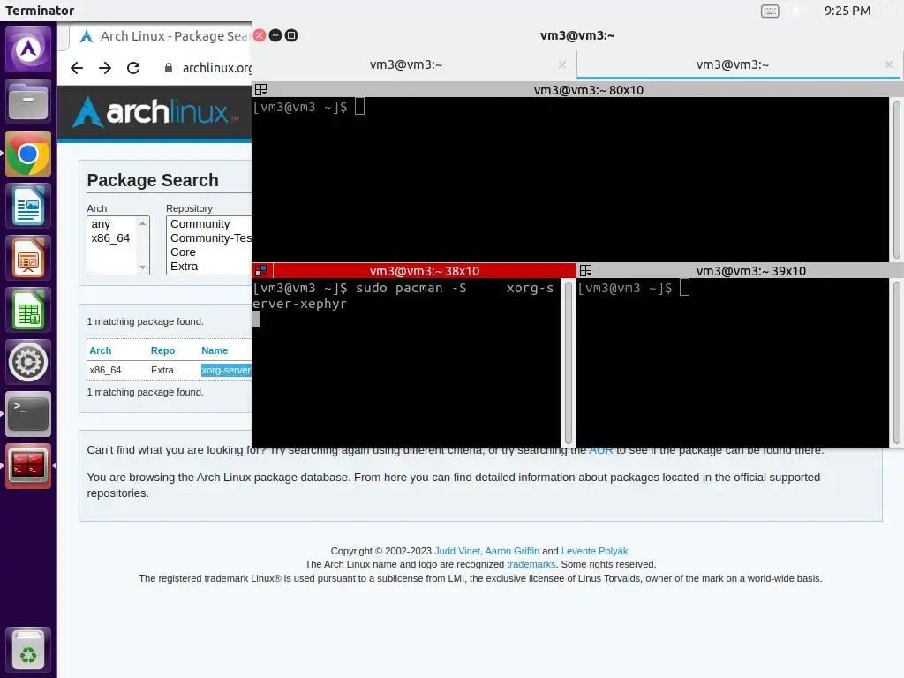The width and height of the screenshot is (904, 678).
Task: Open LibreOffice Impress from the dock
Action: (28, 258)
